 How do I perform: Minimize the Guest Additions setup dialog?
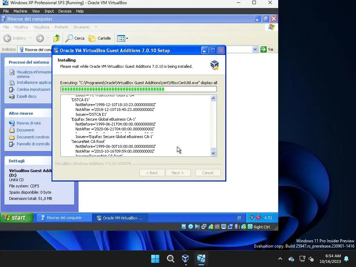[x=204, y=50]
